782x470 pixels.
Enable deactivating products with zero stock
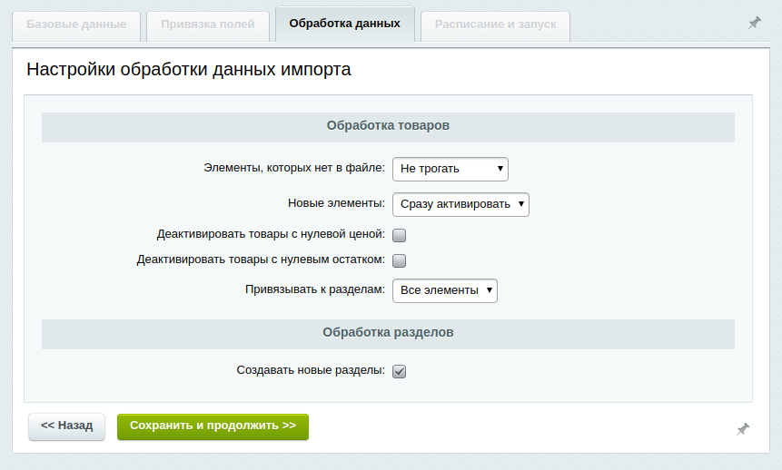tap(399, 260)
